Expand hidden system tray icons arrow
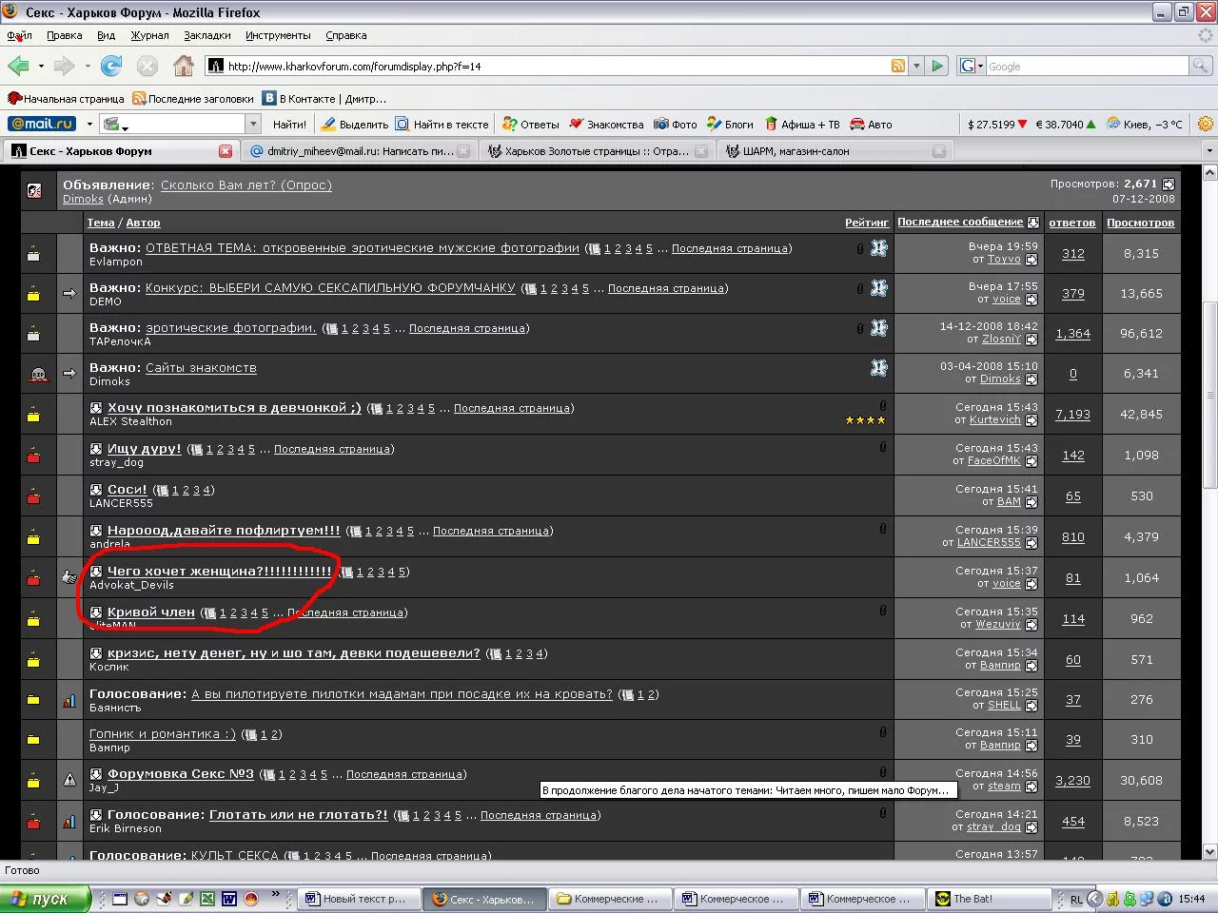Screen dimensions: 1218x913 [x=1095, y=899]
